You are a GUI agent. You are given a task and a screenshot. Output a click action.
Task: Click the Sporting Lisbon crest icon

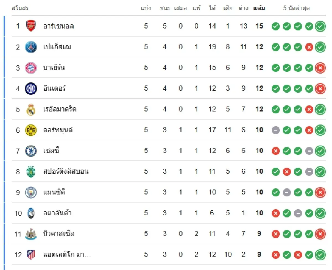point(31,172)
